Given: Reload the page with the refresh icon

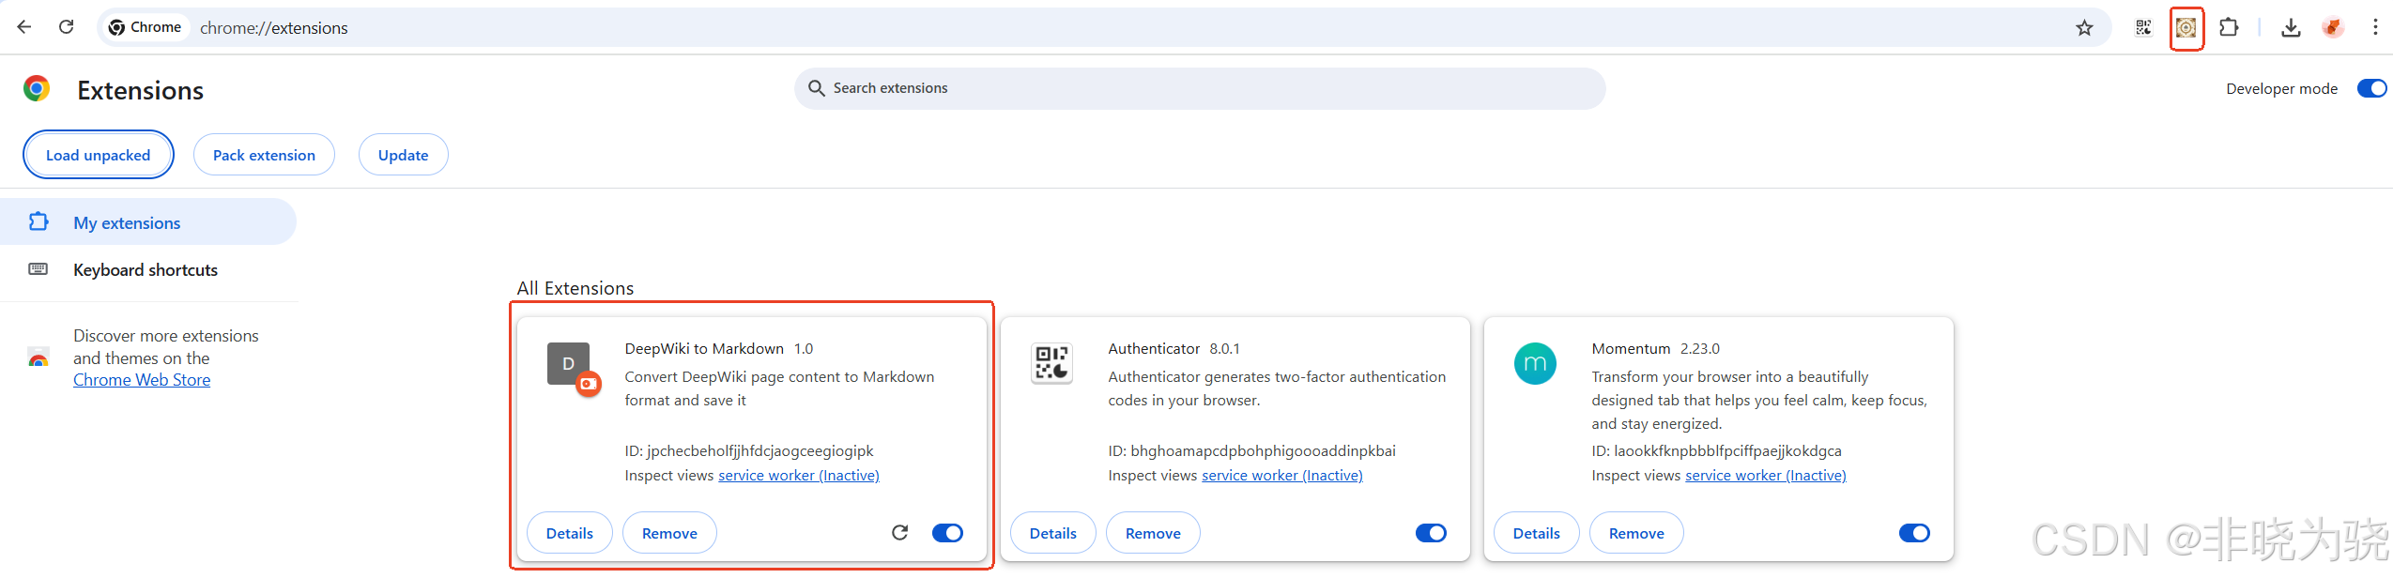Looking at the screenshot, I should tap(67, 27).
